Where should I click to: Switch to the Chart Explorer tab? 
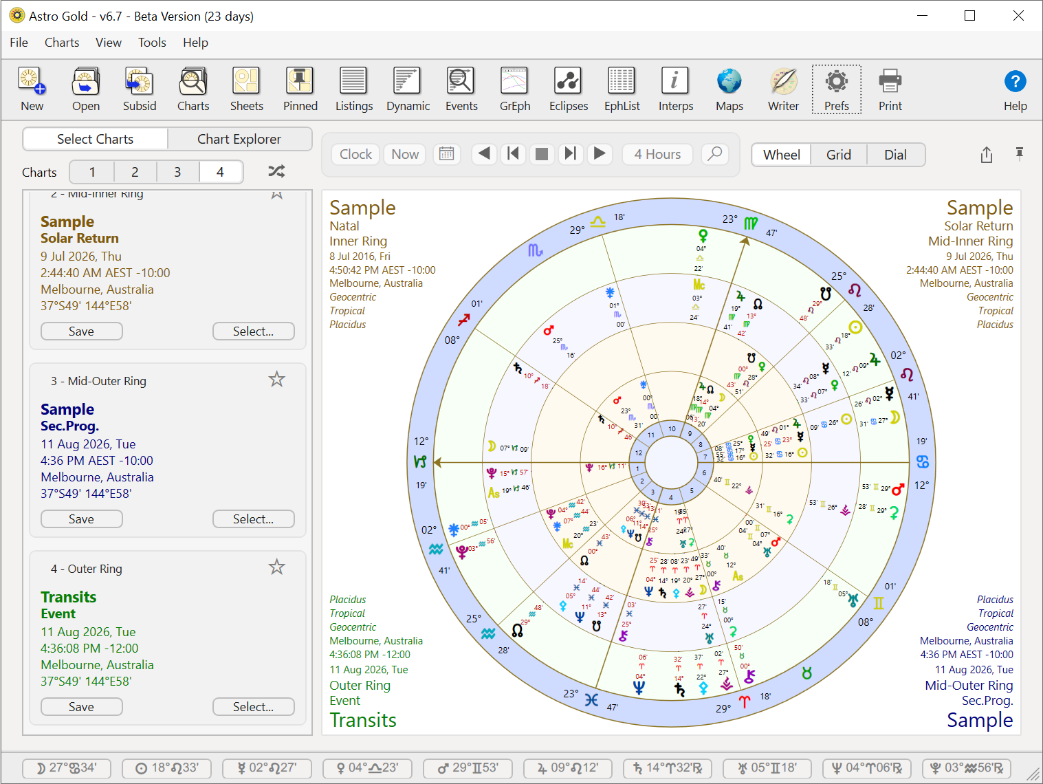click(x=239, y=139)
